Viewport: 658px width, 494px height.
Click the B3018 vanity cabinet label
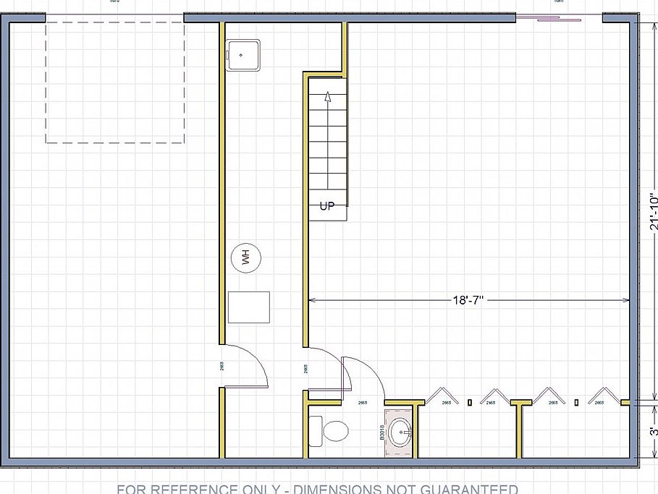[x=381, y=433]
